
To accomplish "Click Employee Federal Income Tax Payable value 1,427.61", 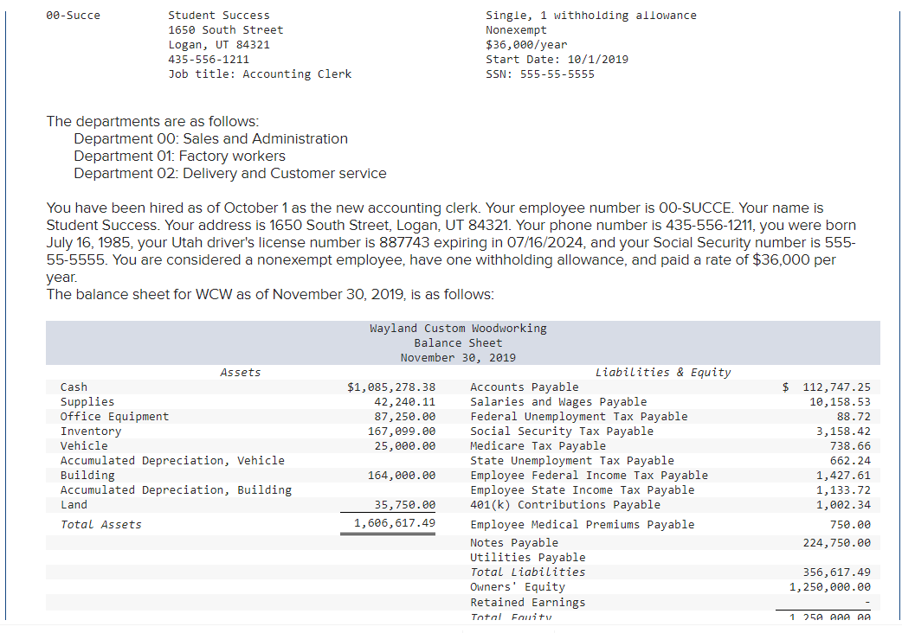I will click(843, 475).
